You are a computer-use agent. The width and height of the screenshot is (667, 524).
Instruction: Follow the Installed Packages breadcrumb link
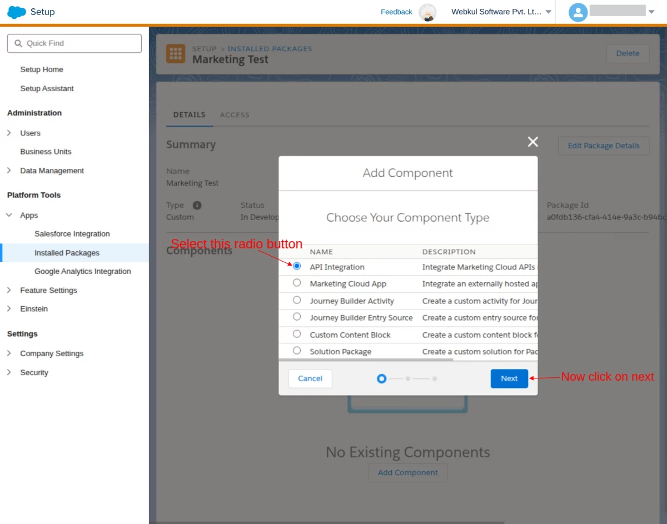pyautogui.click(x=270, y=49)
